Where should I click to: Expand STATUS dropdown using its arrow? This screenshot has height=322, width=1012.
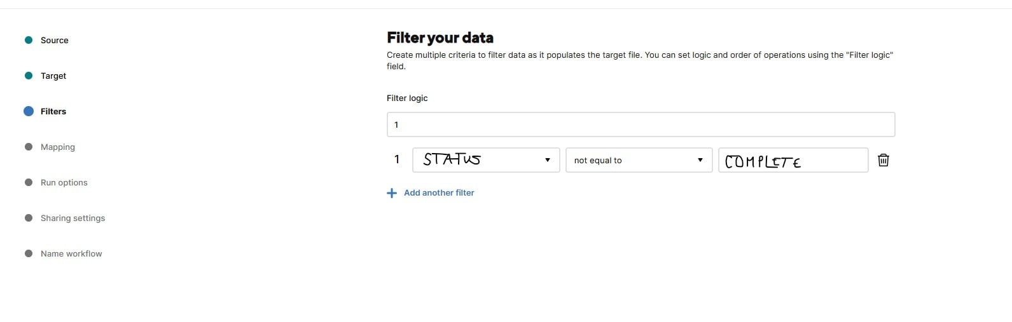click(x=548, y=160)
